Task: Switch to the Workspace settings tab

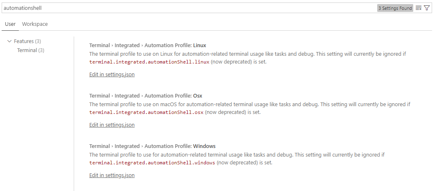Action: [35, 24]
